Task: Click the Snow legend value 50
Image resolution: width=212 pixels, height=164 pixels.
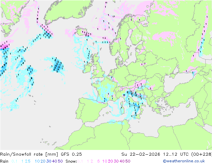Action: coord(128,161)
